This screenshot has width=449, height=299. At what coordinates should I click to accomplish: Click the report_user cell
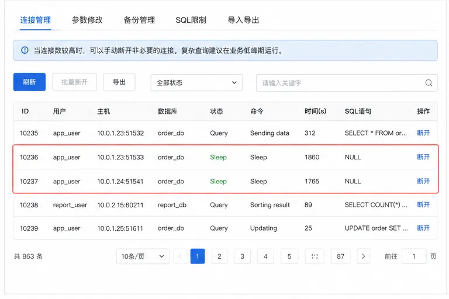[70, 205]
